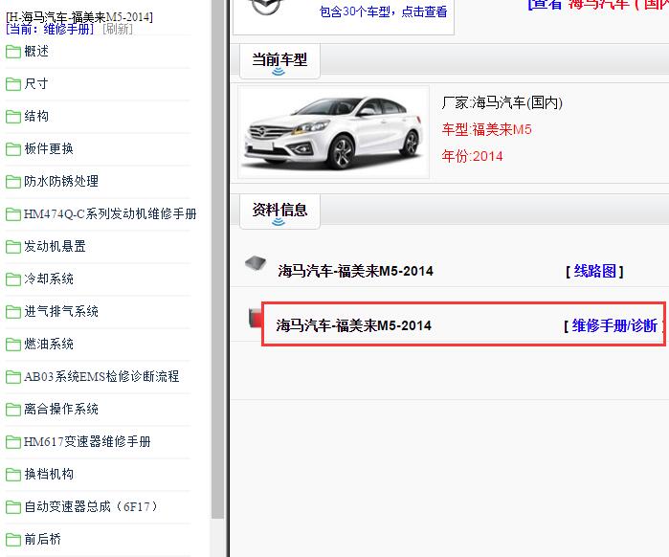Open the 尺寸 tree item
669x557 pixels.
click(x=36, y=83)
